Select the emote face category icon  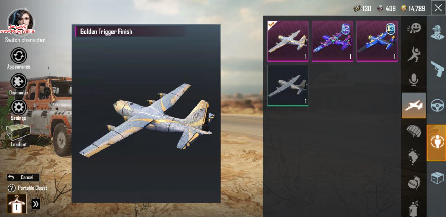click(414, 28)
